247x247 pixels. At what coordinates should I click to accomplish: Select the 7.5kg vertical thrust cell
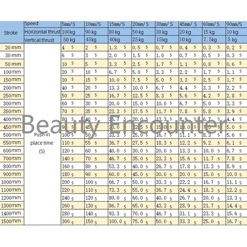tap(214, 40)
